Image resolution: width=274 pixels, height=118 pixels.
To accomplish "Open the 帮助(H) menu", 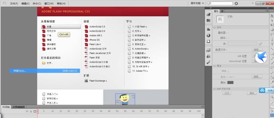I will pyautogui.click(x=61, y=4).
